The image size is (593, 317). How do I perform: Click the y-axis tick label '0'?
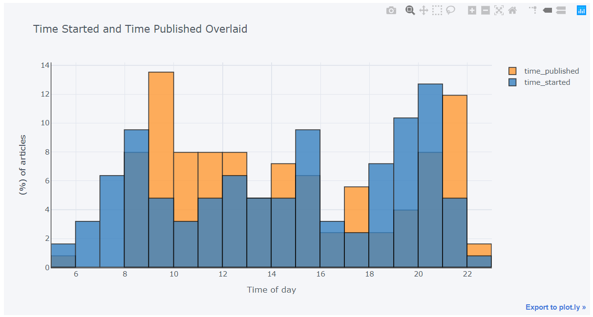tap(47, 268)
